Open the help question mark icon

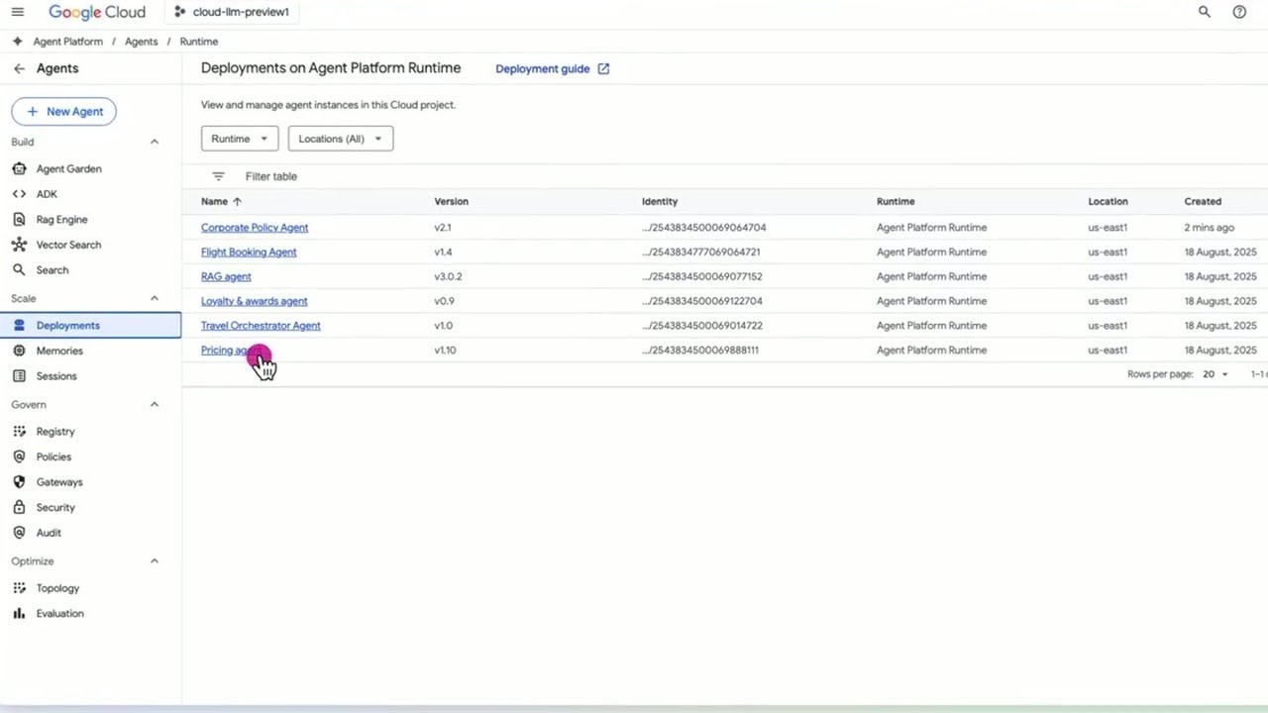tap(1239, 12)
